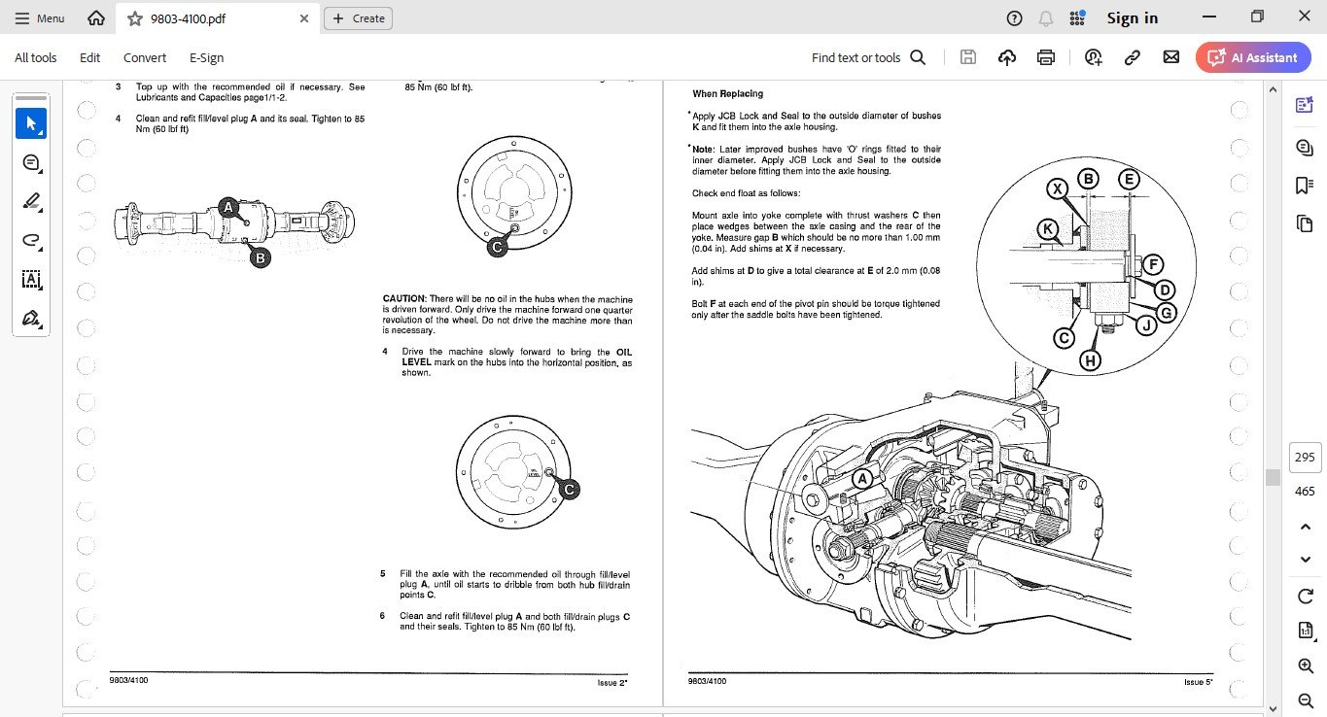Rotate the page view icon
Viewport: 1327px width, 717px height.
click(x=1306, y=596)
